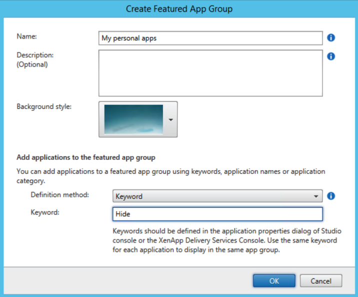Click the Create Featured App Group title bar
The image size is (358, 297).
(179, 9)
